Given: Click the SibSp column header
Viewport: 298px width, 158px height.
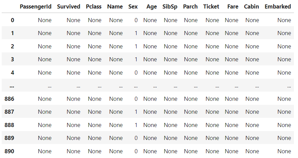Looking at the screenshot, I should pyautogui.click(x=170, y=6).
